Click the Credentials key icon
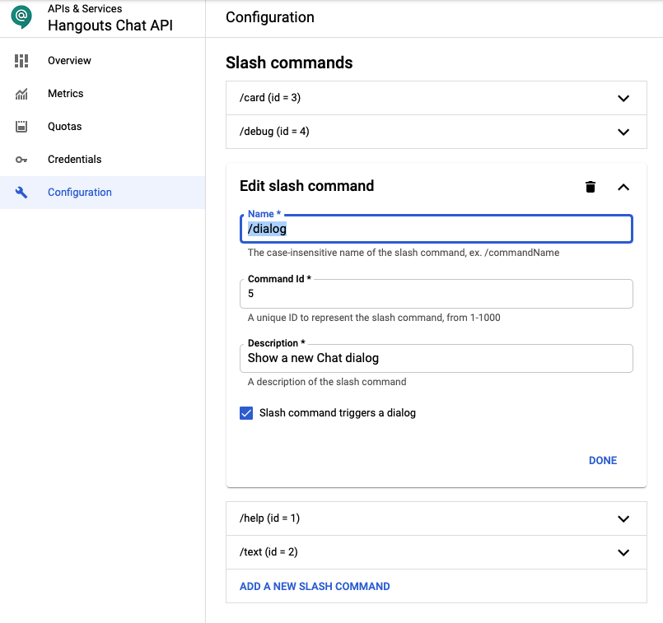Screen dimensions: 663x623 pos(21,160)
